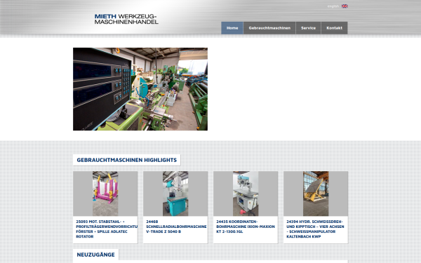Screen dimensions: 421x263
Task: Click the UK flag language icon
Action: [x=345, y=6]
